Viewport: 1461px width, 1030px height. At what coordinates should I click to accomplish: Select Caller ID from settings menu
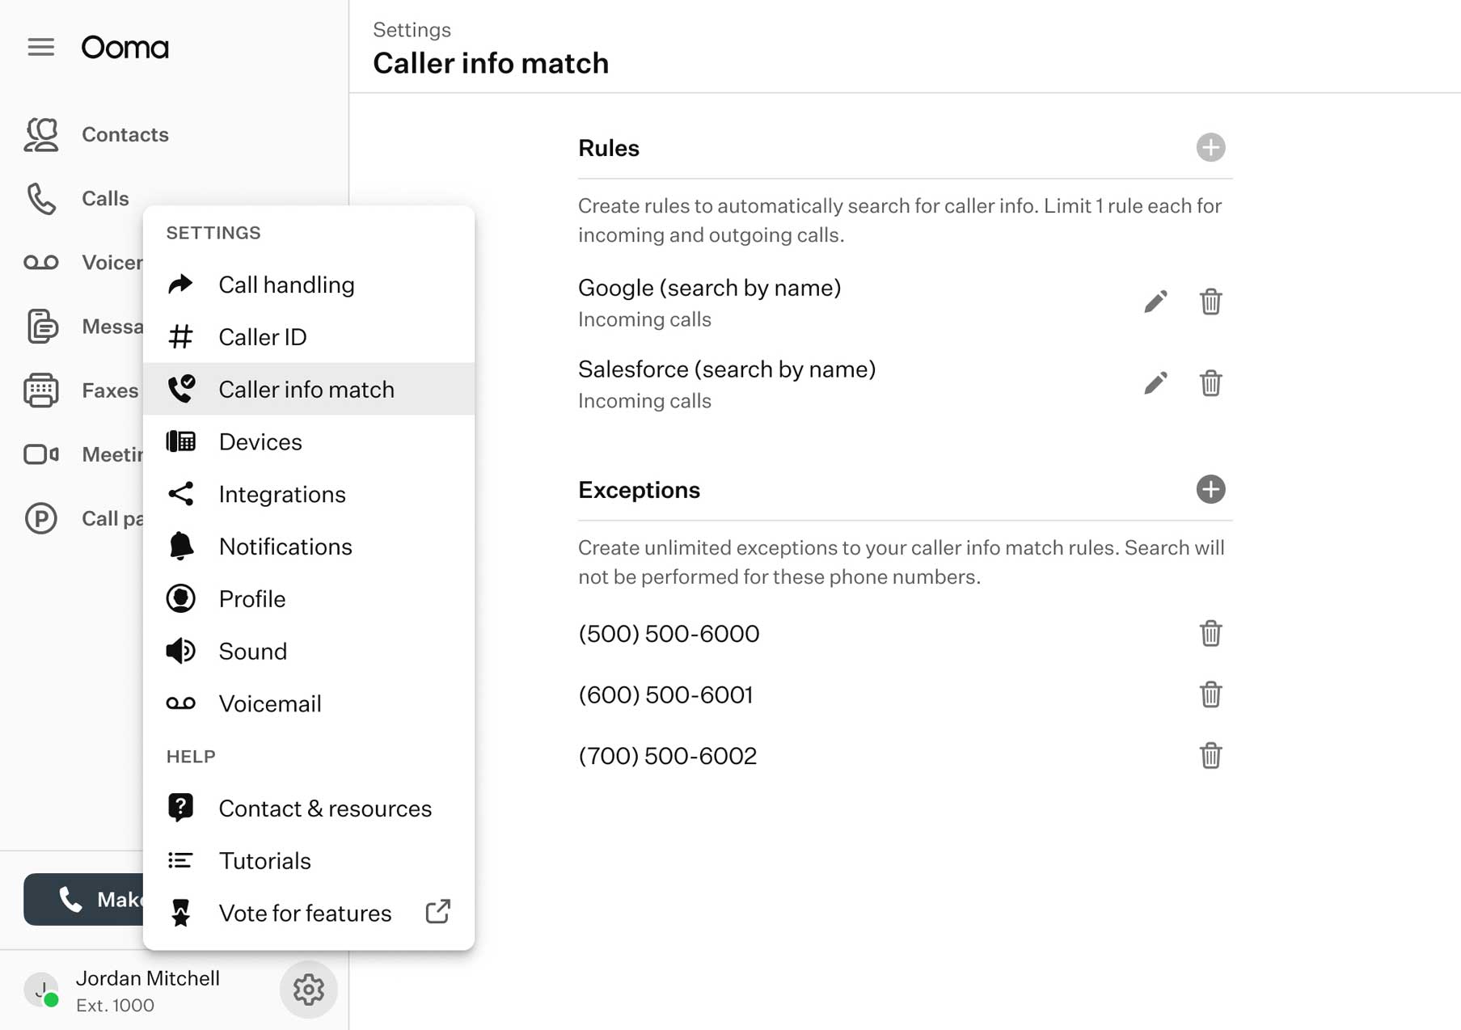[x=262, y=337]
